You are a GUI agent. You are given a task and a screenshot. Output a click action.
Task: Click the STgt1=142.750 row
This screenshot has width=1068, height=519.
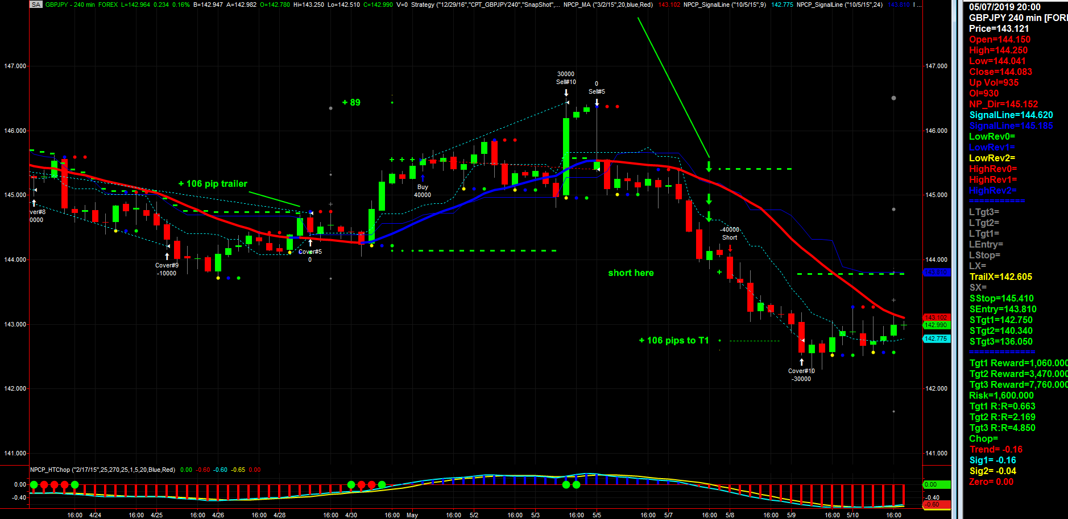pyautogui.click(x=1001, y=320)
